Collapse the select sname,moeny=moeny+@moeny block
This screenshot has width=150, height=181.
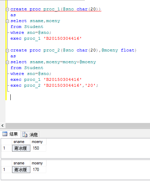tap(7, 62)
